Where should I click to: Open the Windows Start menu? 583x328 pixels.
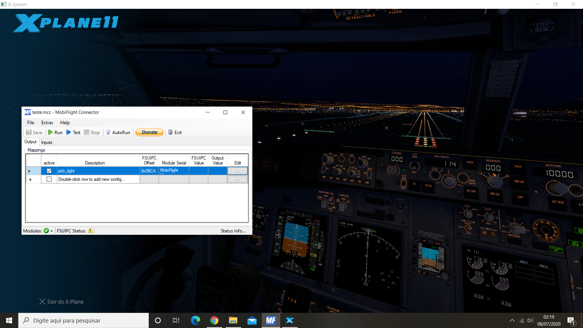click(x=9, y=320)
